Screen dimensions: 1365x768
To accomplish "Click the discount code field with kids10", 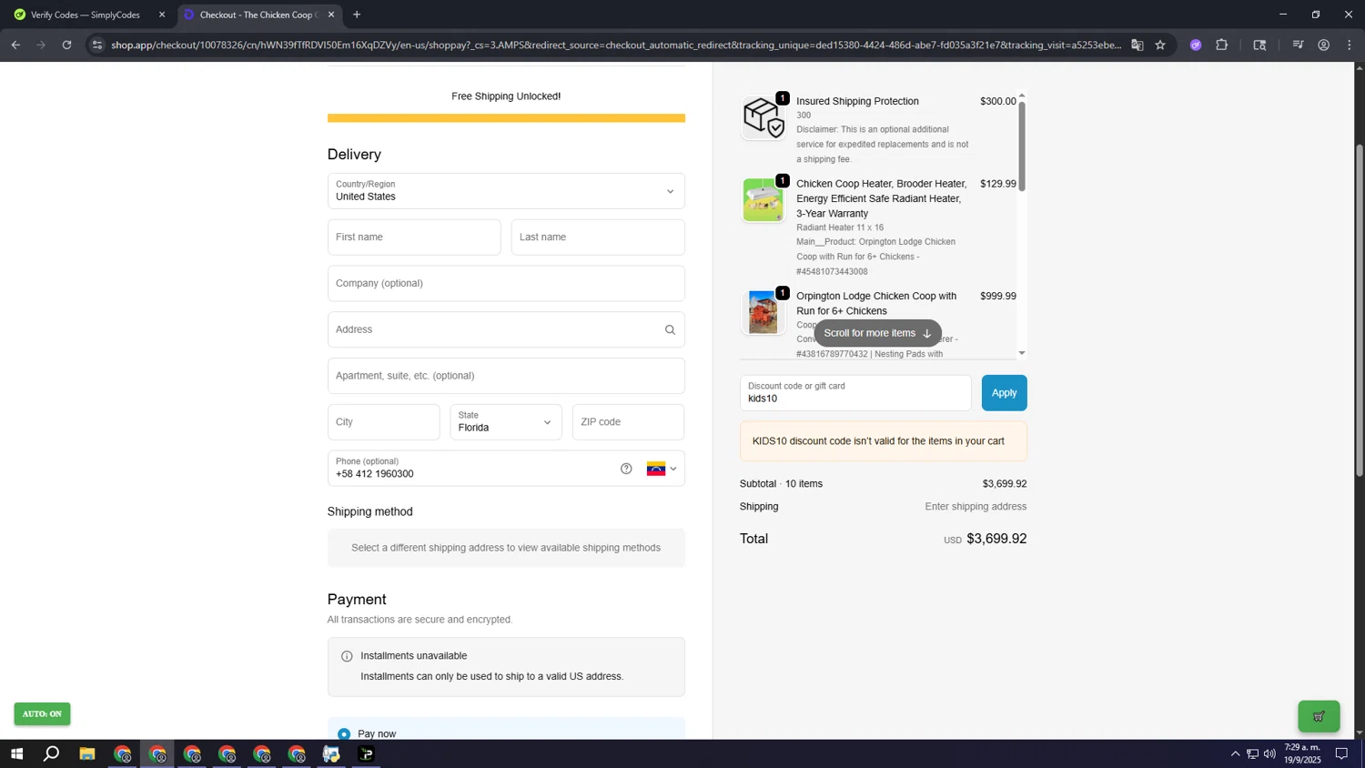I will pos(855,393).
